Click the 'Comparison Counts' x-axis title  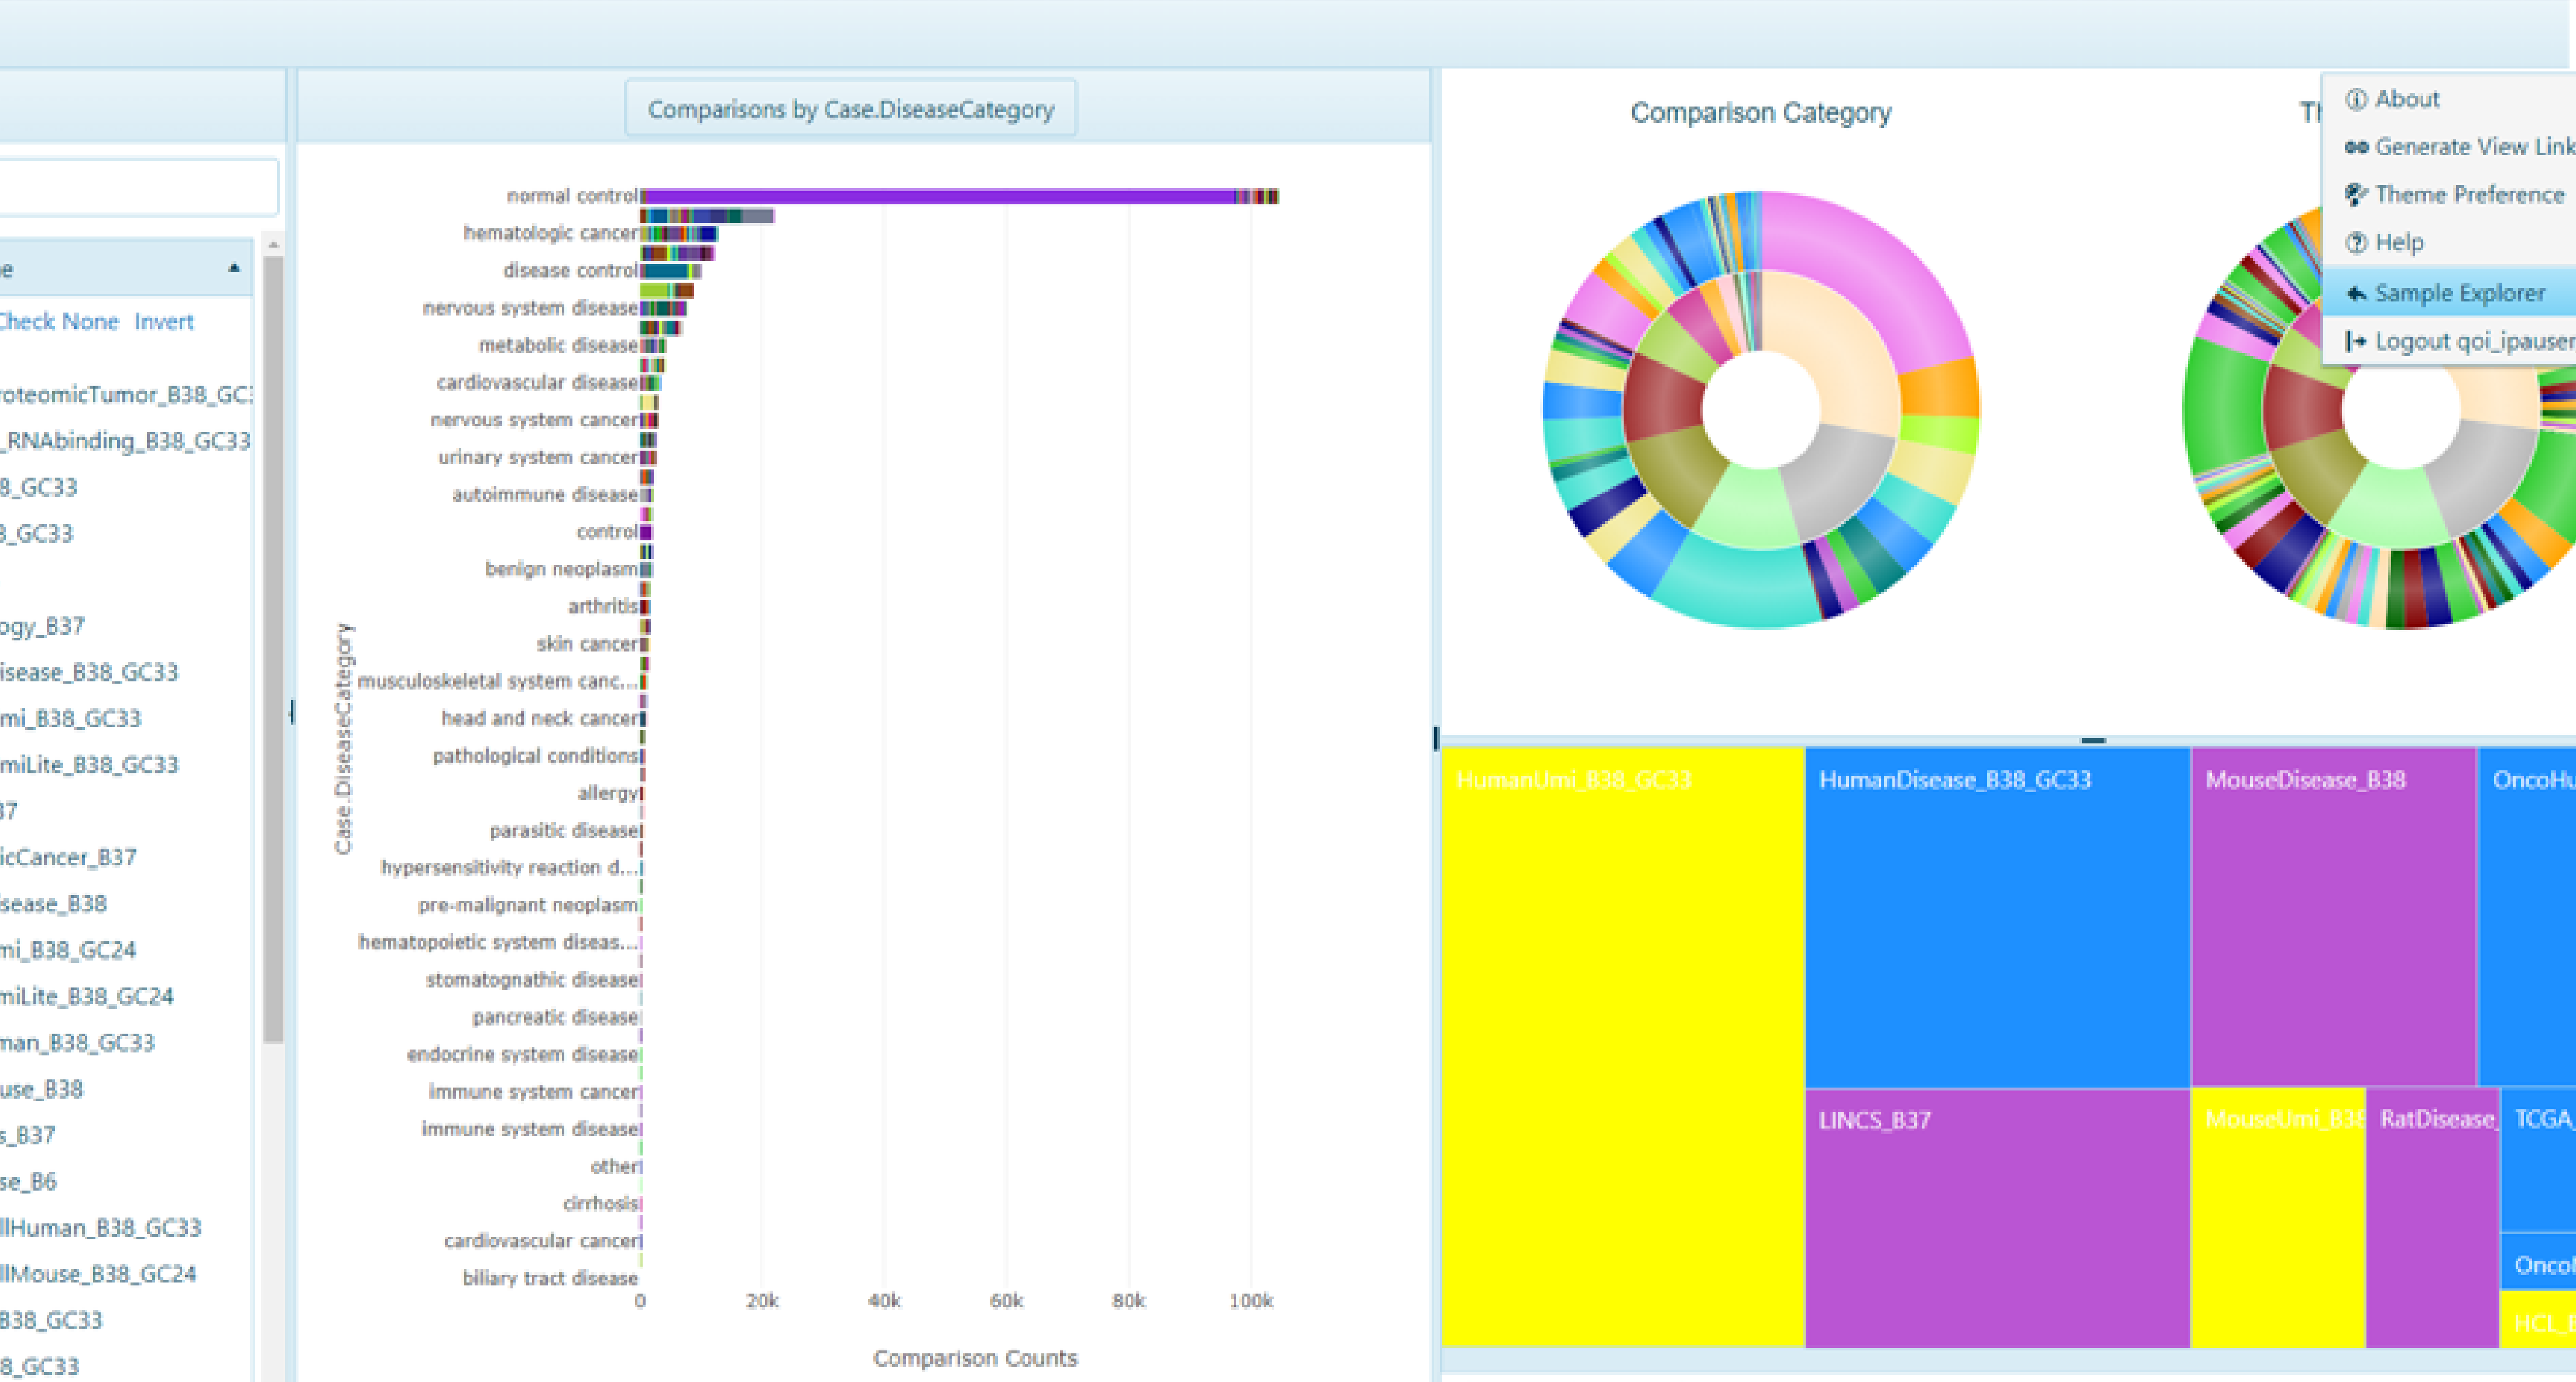point(975,1358)
